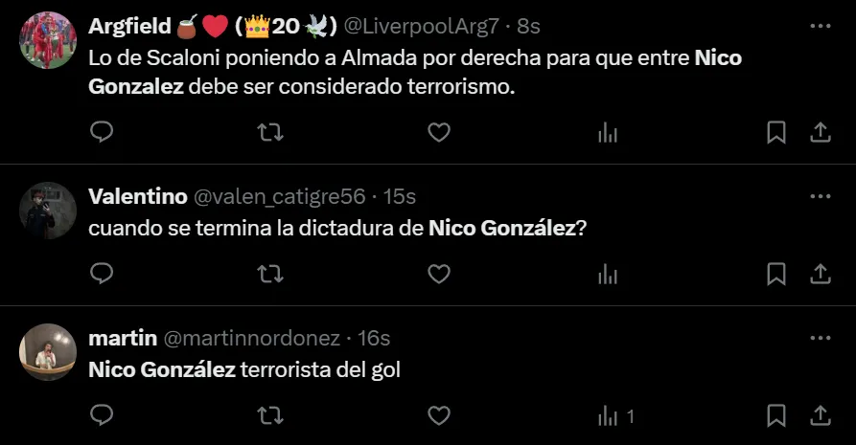Bookmark Argfield's tweet
Image resolution: width=856 pixels, height=445 pixels.
click(x=776, y=132)
